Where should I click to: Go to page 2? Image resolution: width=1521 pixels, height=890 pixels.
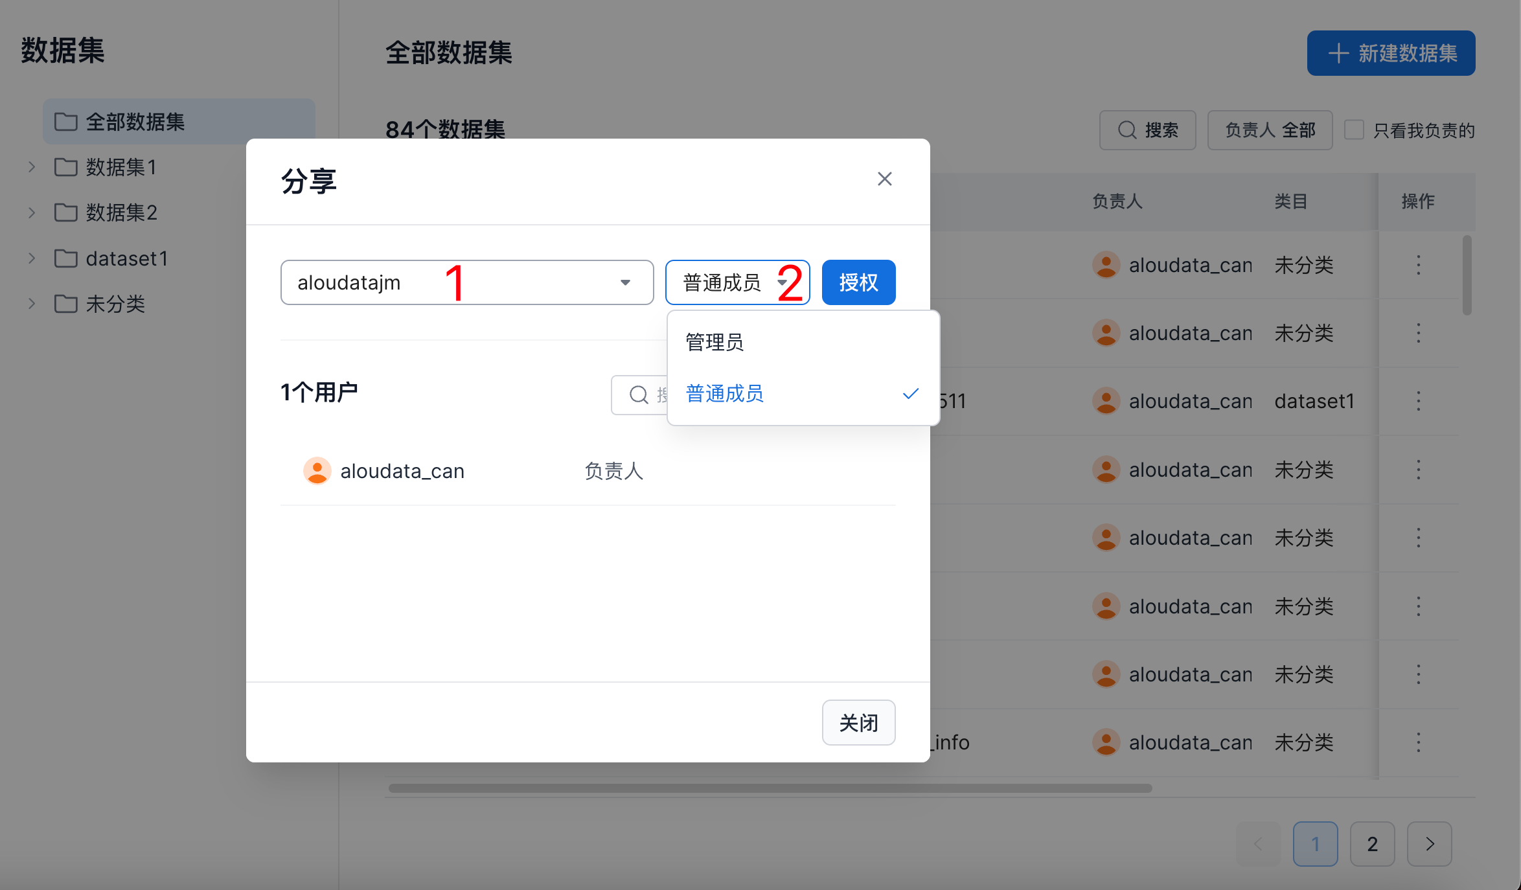coord(1372,843)
